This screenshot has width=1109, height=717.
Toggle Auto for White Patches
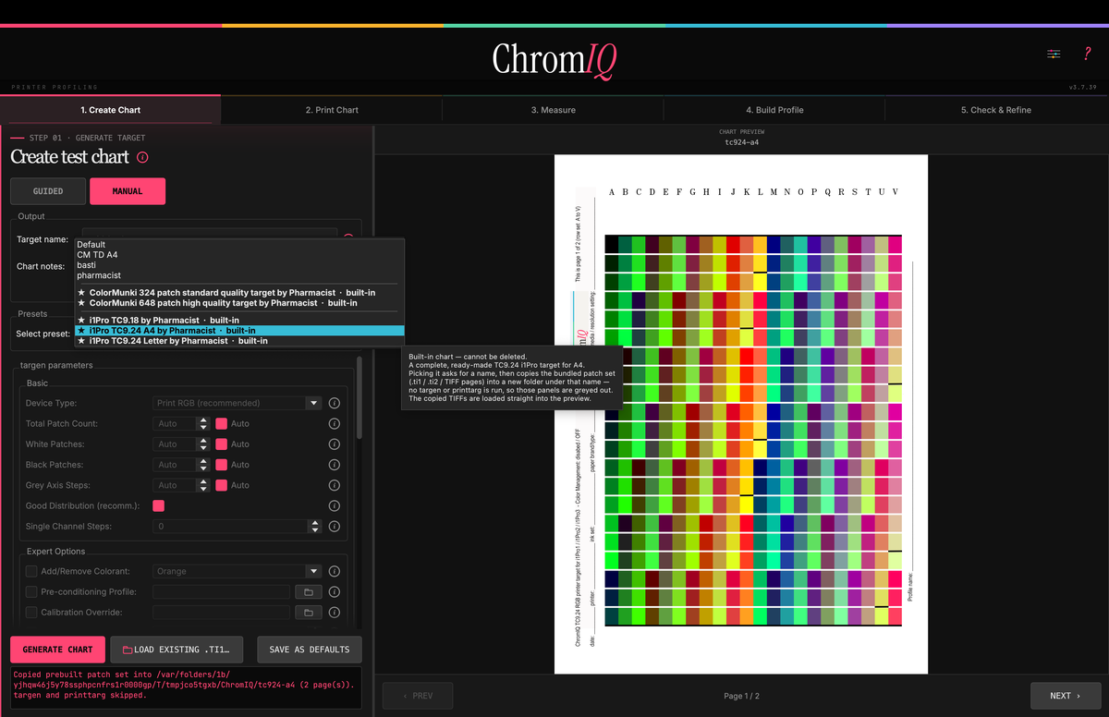pyautogui.click(x=222, y=444)
